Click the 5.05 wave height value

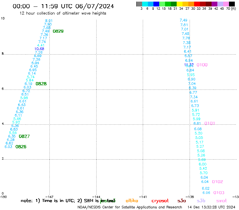(x=199, y=138)
